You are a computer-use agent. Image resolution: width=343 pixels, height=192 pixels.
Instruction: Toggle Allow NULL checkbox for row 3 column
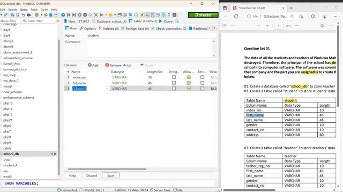[x=189, y=89]
